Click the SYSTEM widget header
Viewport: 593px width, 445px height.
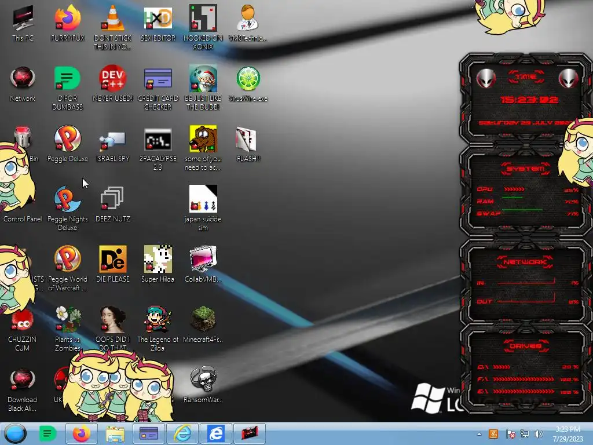point(526,169)
